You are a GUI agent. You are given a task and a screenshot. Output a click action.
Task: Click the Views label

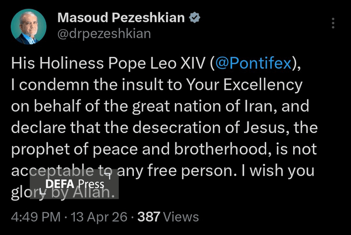pyautogui.click(x=181, y=217)
